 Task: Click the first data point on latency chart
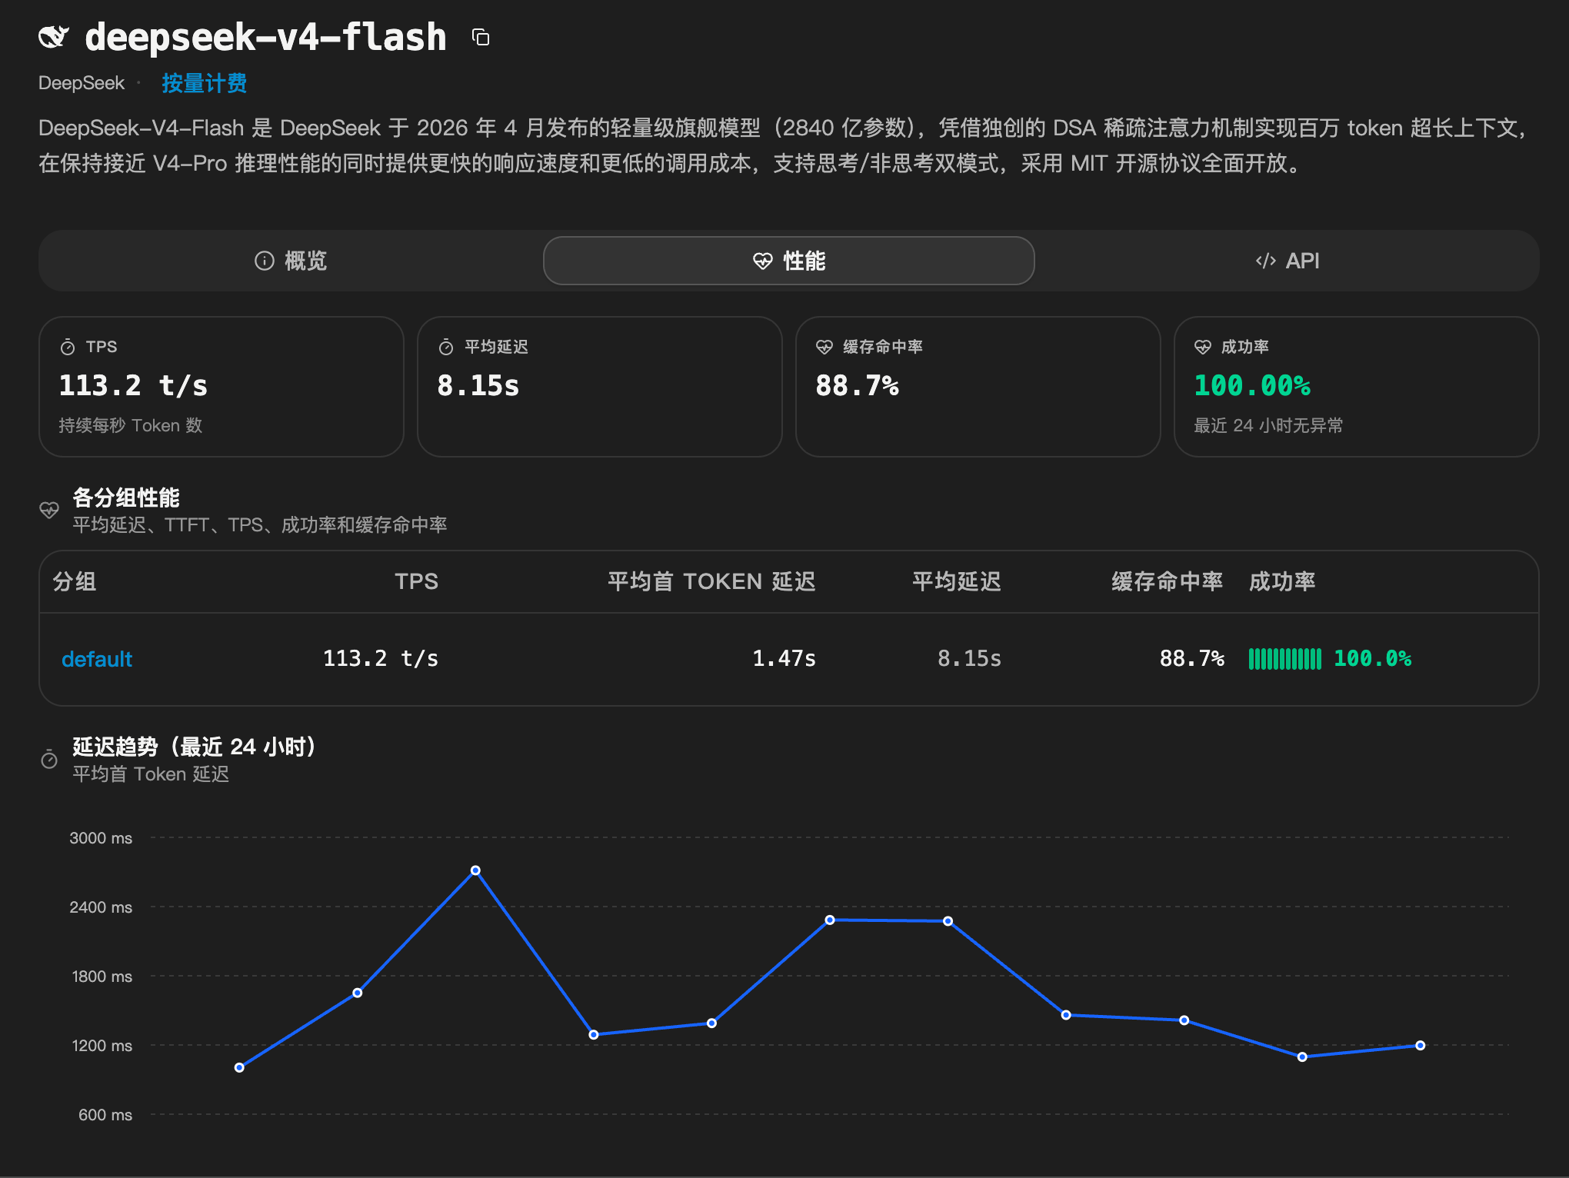(x=239, y=1067)
